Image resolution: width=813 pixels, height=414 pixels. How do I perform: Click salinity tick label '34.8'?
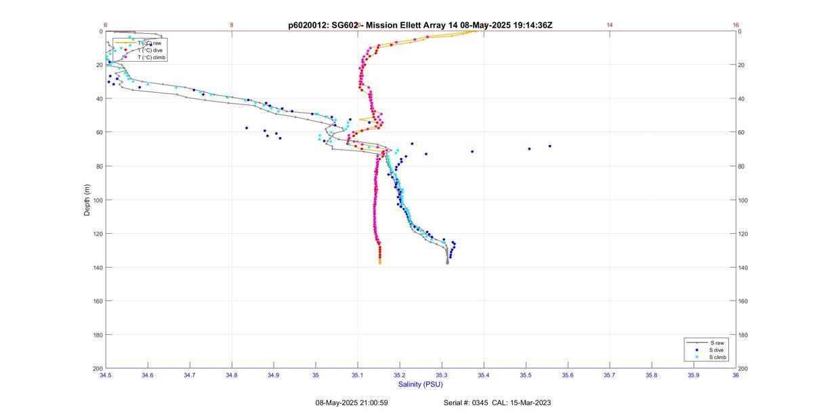(x=231, y=375)
